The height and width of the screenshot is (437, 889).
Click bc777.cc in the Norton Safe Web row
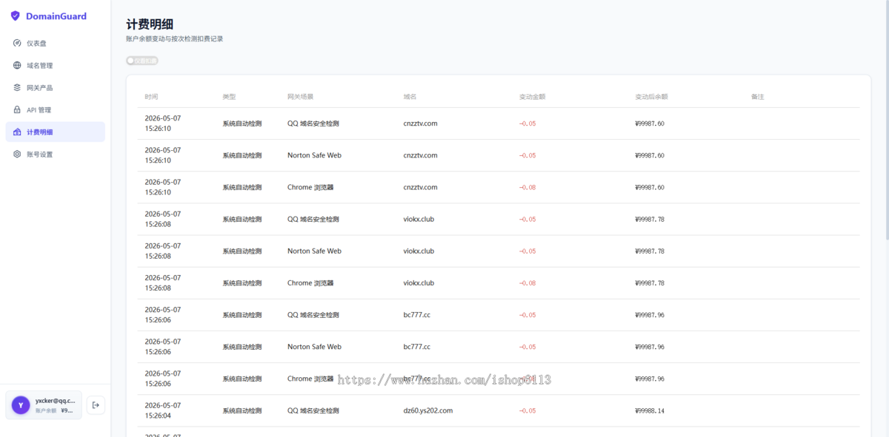tap(416, 346)
